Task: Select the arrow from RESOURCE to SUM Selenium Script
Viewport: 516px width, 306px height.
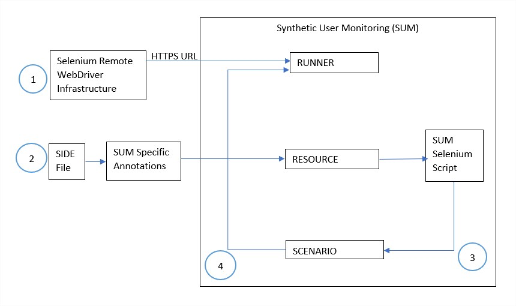Action: pos(402,159)
